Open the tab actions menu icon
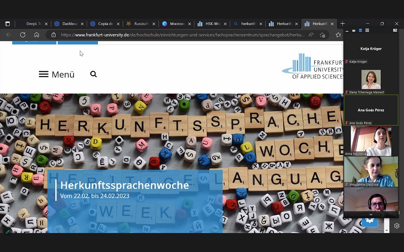404x252 pixels. pyautogui.click(x=7, y=24)
